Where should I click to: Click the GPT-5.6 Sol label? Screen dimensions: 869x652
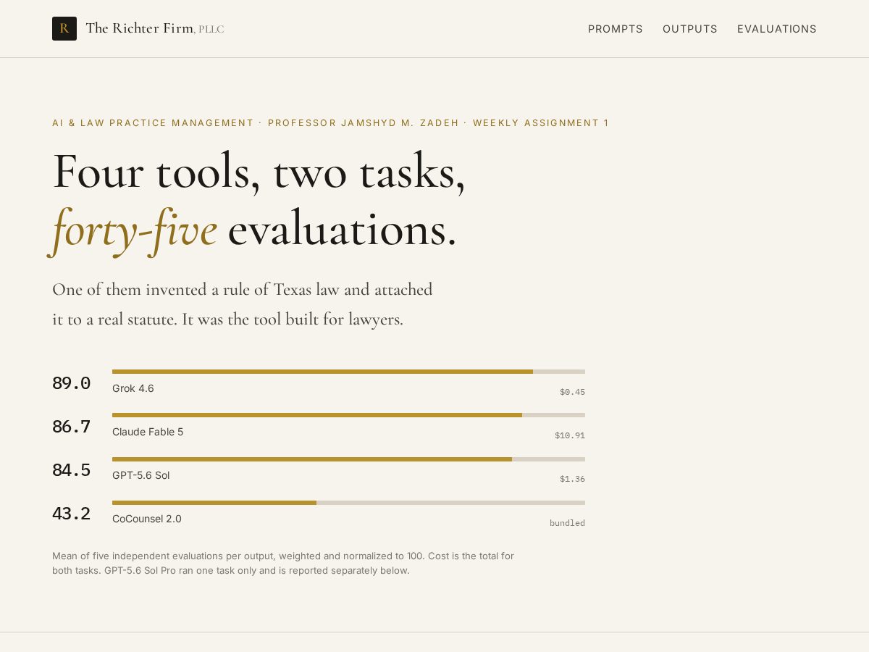click(x=141, y=475)
